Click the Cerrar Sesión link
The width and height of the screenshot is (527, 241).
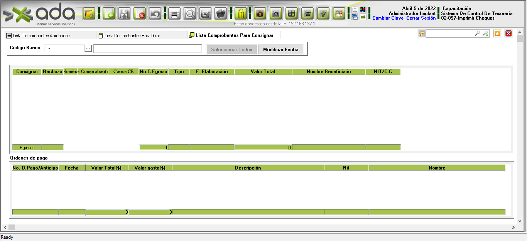click(421, 18)
